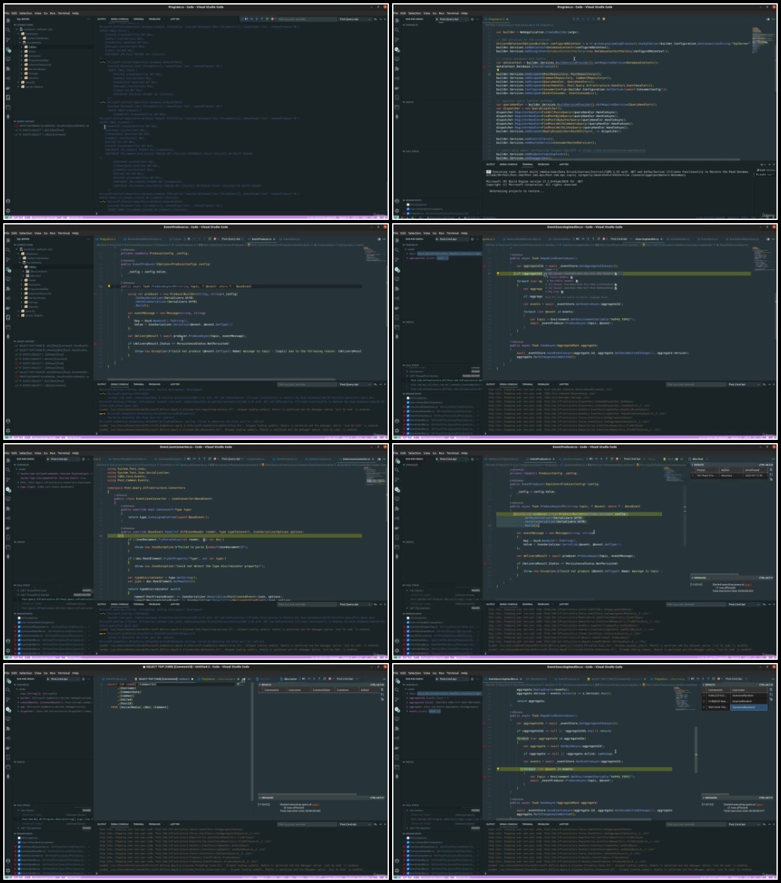Open Extensions view in Program.cs SQL Server window

(x=8, y=68)
